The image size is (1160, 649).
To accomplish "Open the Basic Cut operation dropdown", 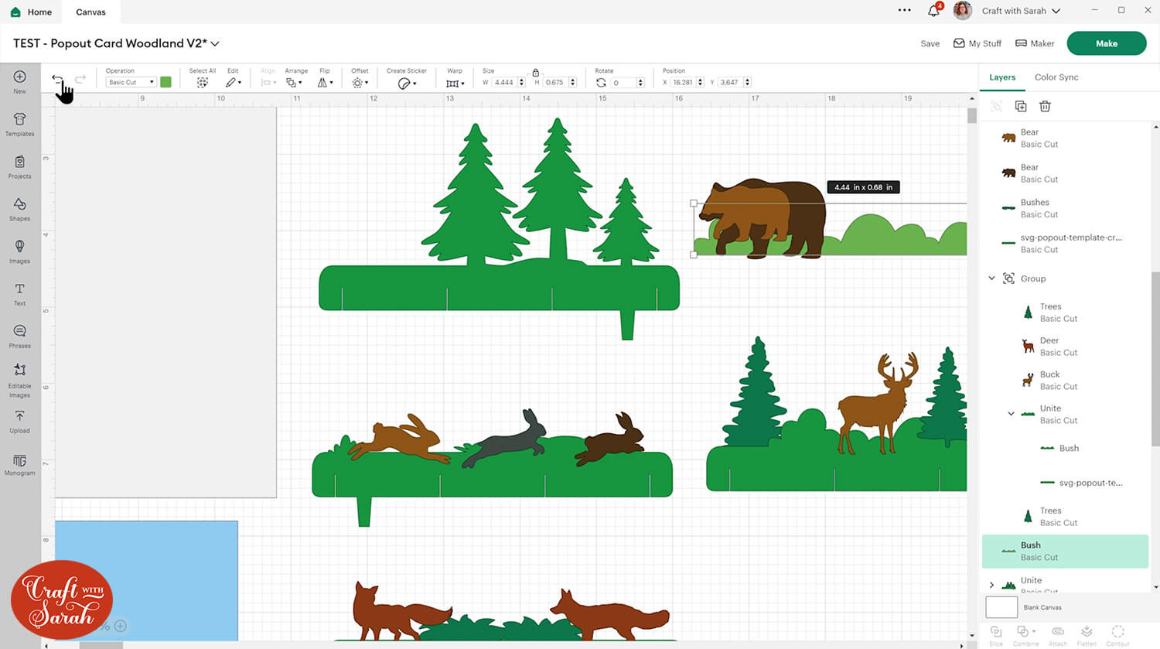I will 131,82.
